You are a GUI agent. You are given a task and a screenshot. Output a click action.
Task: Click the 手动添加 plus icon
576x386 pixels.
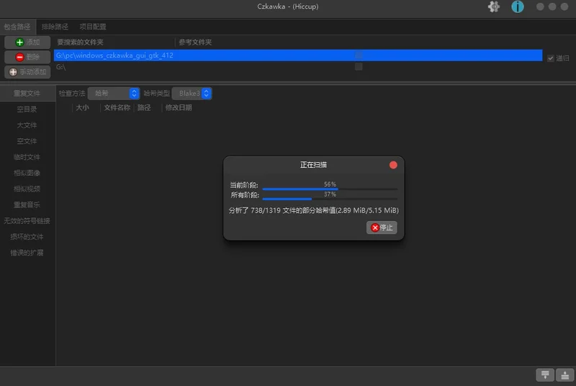13,72
